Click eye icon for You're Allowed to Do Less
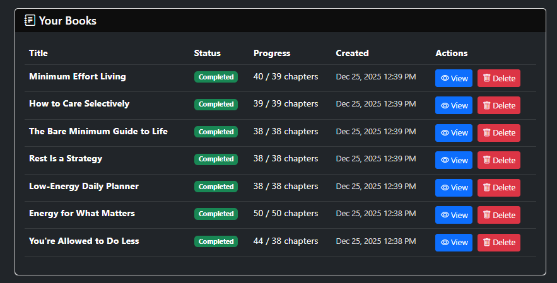The height and width of the screenshot is (283, 557). pos(445,243)
